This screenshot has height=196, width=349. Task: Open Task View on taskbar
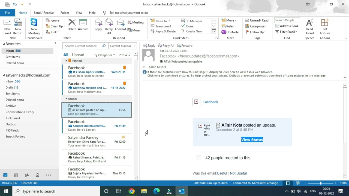click(x=118, y=191)
